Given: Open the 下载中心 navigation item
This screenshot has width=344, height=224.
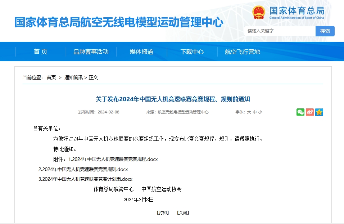Looking at the screenshot, I should (192, 51).
